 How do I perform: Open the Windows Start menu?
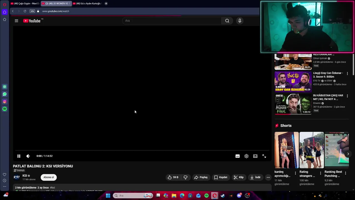tap(108, 196)
